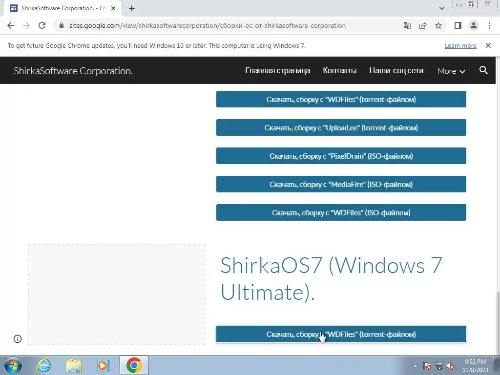This screenshot has width=500, height=375.
Task: Share this page using share icon
Action: click(x=423, y=25)
